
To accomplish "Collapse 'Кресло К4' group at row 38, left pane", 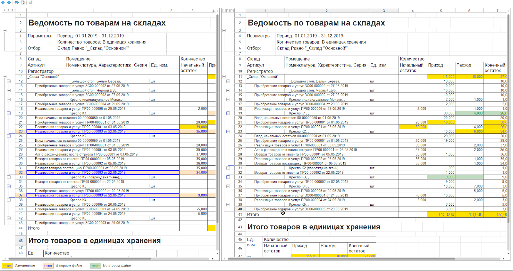I will click(9, 200).
